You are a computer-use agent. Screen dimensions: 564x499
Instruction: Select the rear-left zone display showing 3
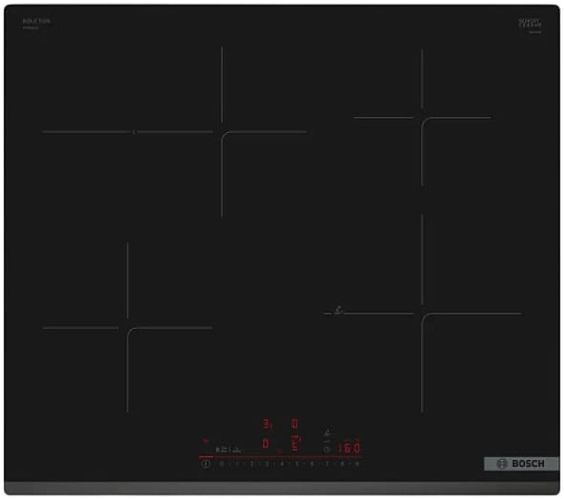(267, 424)
